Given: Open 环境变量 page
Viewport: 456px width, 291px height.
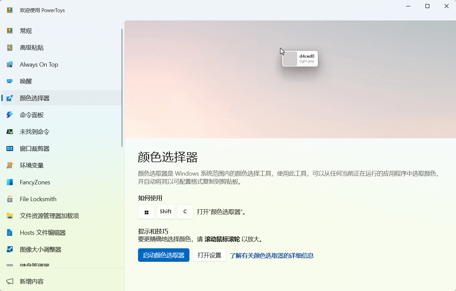Looking at the screenshot, I should 62,166.
